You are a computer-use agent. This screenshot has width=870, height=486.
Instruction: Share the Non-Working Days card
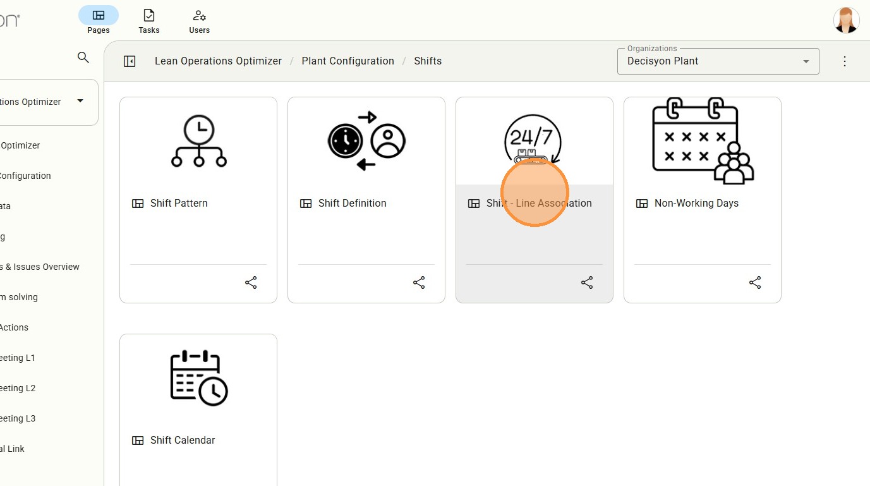(755, 282)
